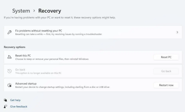Click the Give feedback icon
Screen dimensions: 185x112
5,107
